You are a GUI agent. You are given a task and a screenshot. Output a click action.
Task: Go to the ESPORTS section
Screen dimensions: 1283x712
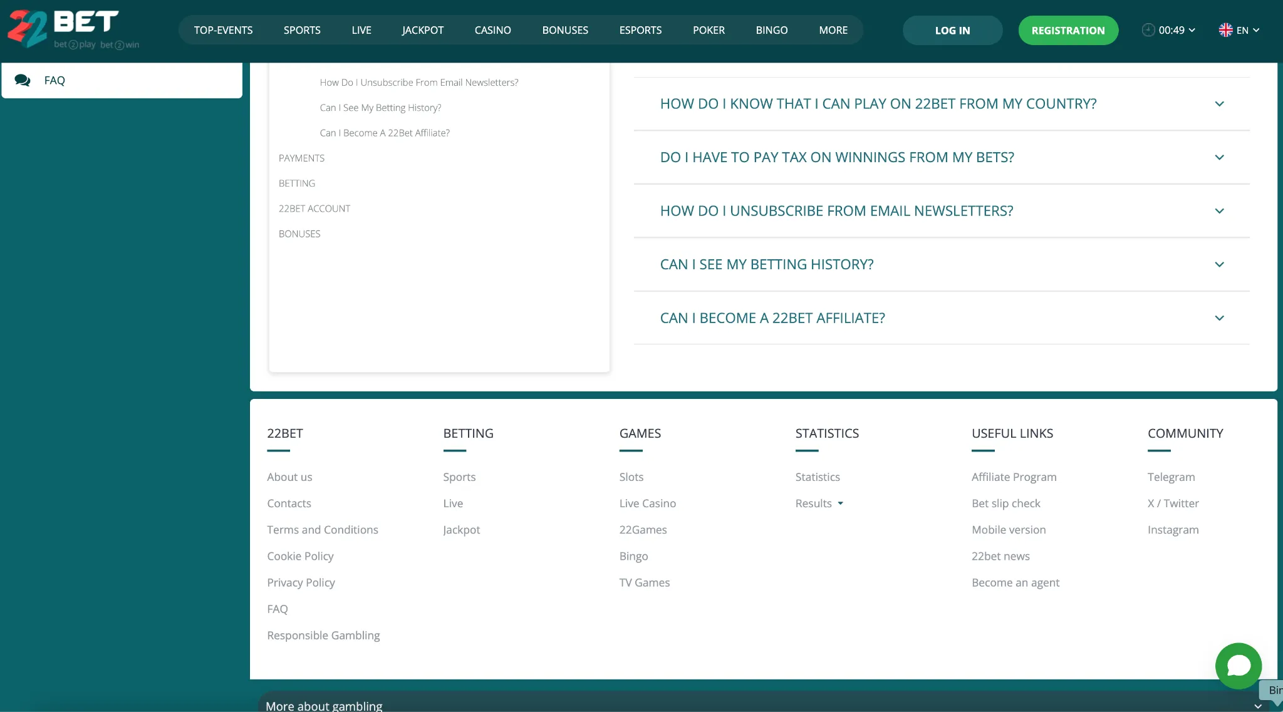coord(640,30)
